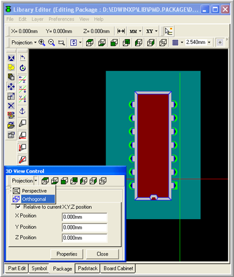Click the top-face view cube in main toolbar

tap(90, 43)
